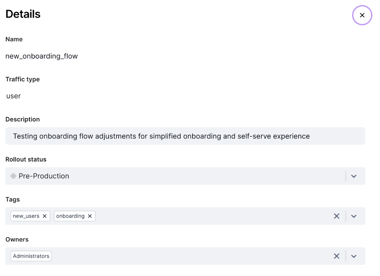Focus the empty area of the Tags field
The image size is (380, 276).
213,216
